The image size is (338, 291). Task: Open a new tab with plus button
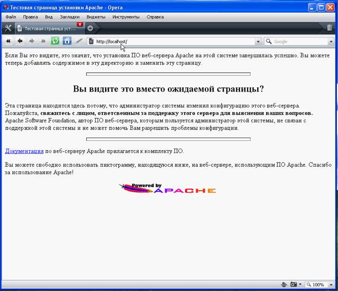[90, 28]
